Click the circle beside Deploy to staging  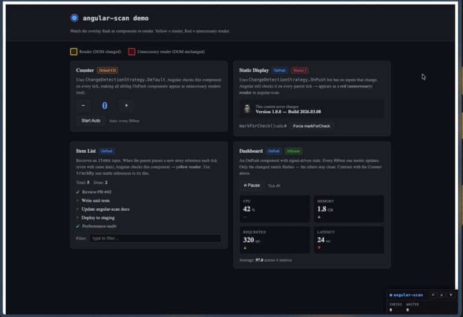pyautogui.click(x=78, y=218)
